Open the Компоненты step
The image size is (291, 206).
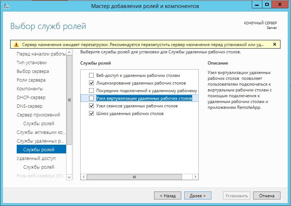coord(30,89)
